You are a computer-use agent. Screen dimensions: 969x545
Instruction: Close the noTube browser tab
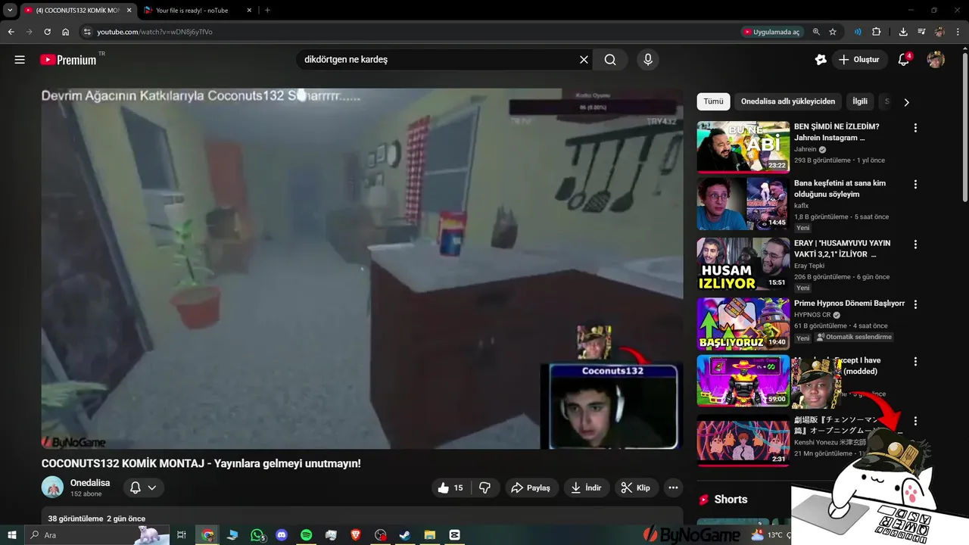(x=249, y=11)
